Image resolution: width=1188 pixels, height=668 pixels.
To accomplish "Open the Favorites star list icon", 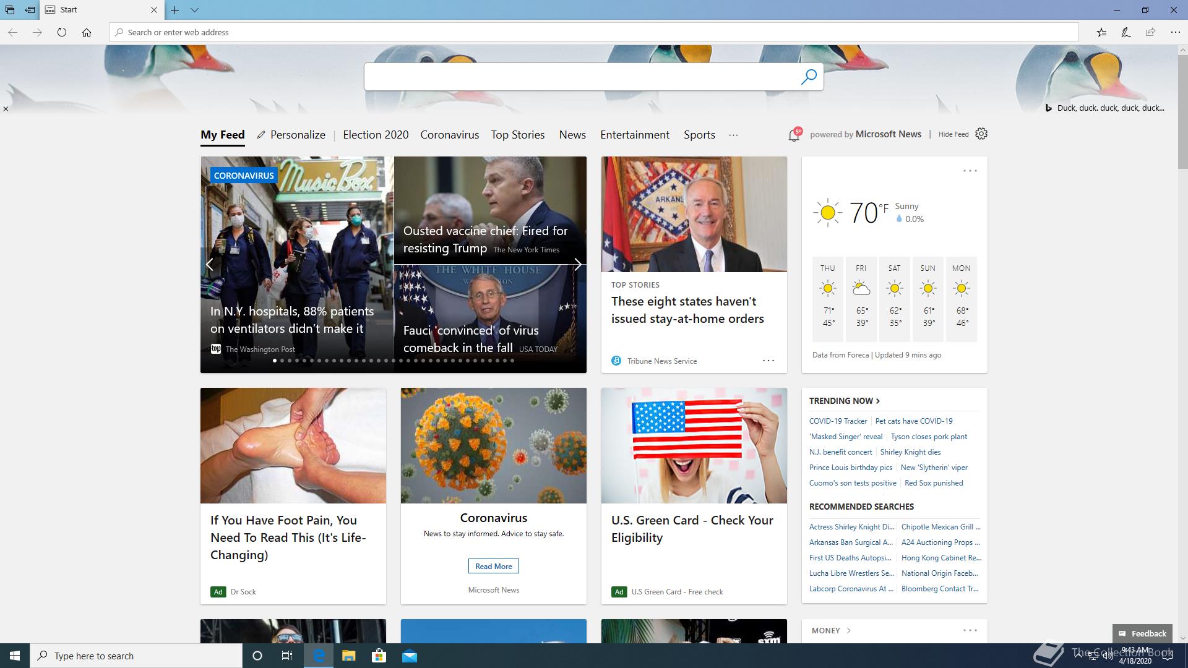I will [x=1101, y=32].
